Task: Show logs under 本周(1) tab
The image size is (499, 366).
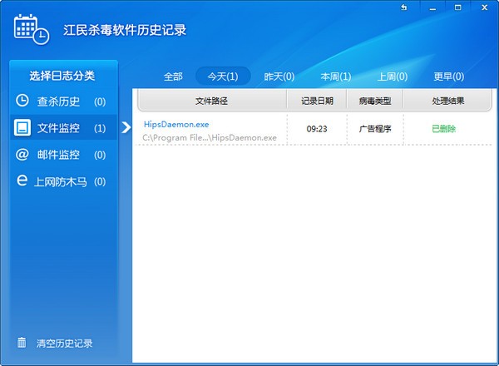Action: pyautogui.click(x=335, y=77)
